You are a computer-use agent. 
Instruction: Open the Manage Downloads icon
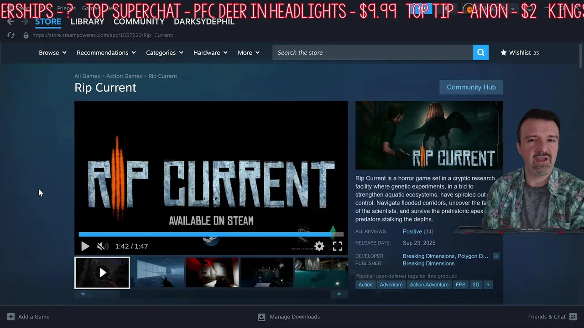[261, 317]
